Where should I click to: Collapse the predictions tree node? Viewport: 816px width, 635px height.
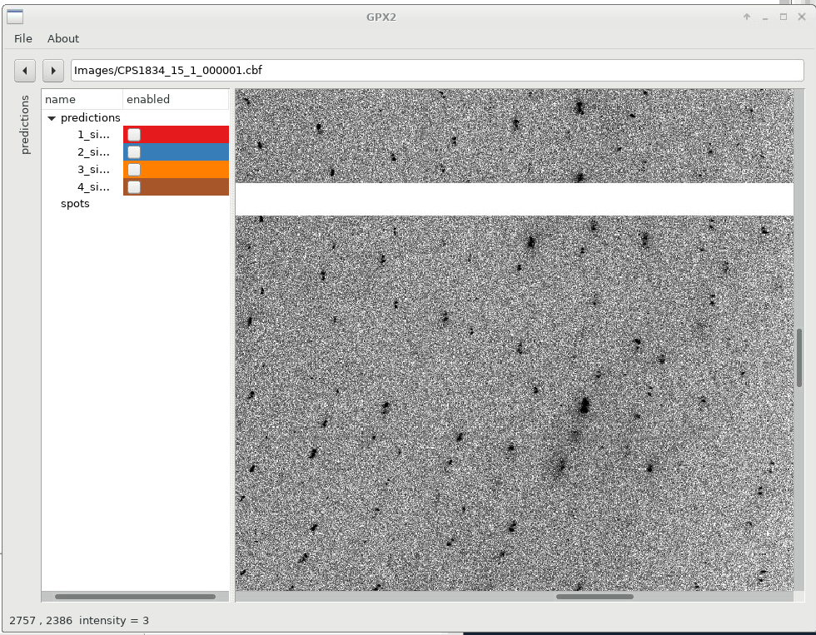(x=52, y=118)
